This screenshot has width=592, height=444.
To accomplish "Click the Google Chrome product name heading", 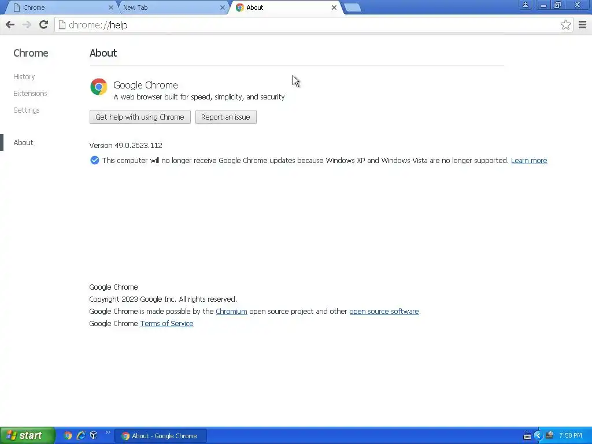I will tap(145, 86).
